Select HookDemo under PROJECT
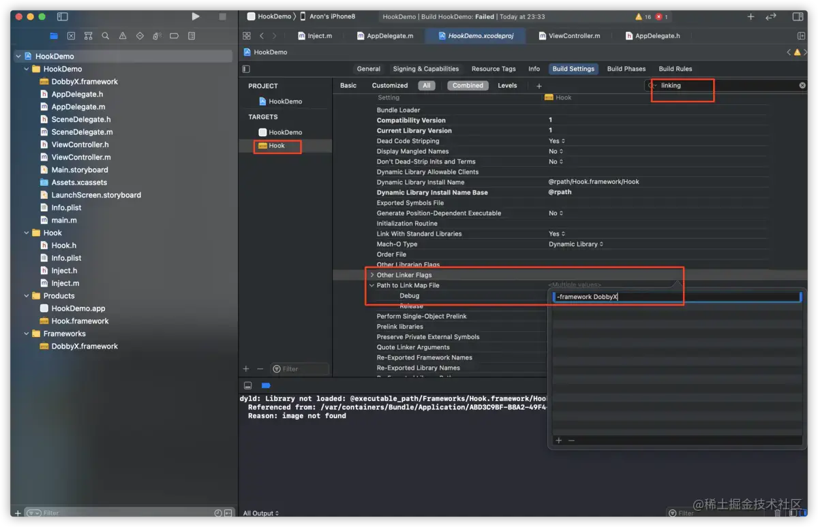 (x=280, y=101)
